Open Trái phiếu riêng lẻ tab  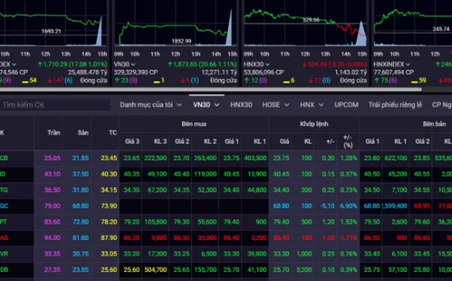395,104
